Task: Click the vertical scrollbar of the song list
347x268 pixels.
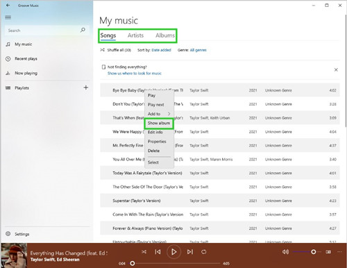Action: click(x=346, y=71)
